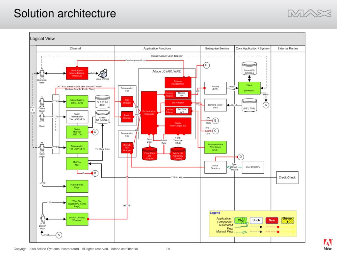
Task: Click the MAX logo in the header
Action: pyautogui.click(x=309, y=13)
